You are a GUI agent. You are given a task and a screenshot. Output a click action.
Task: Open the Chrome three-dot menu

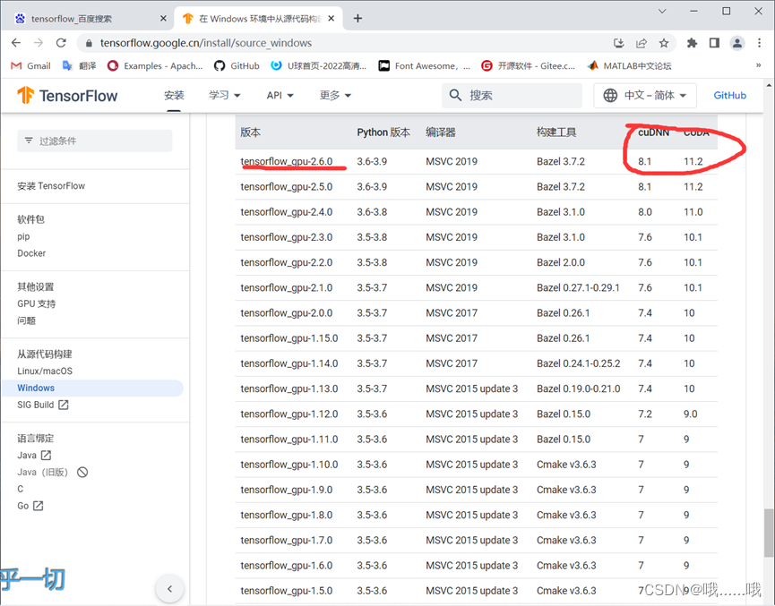pos(759,43)
